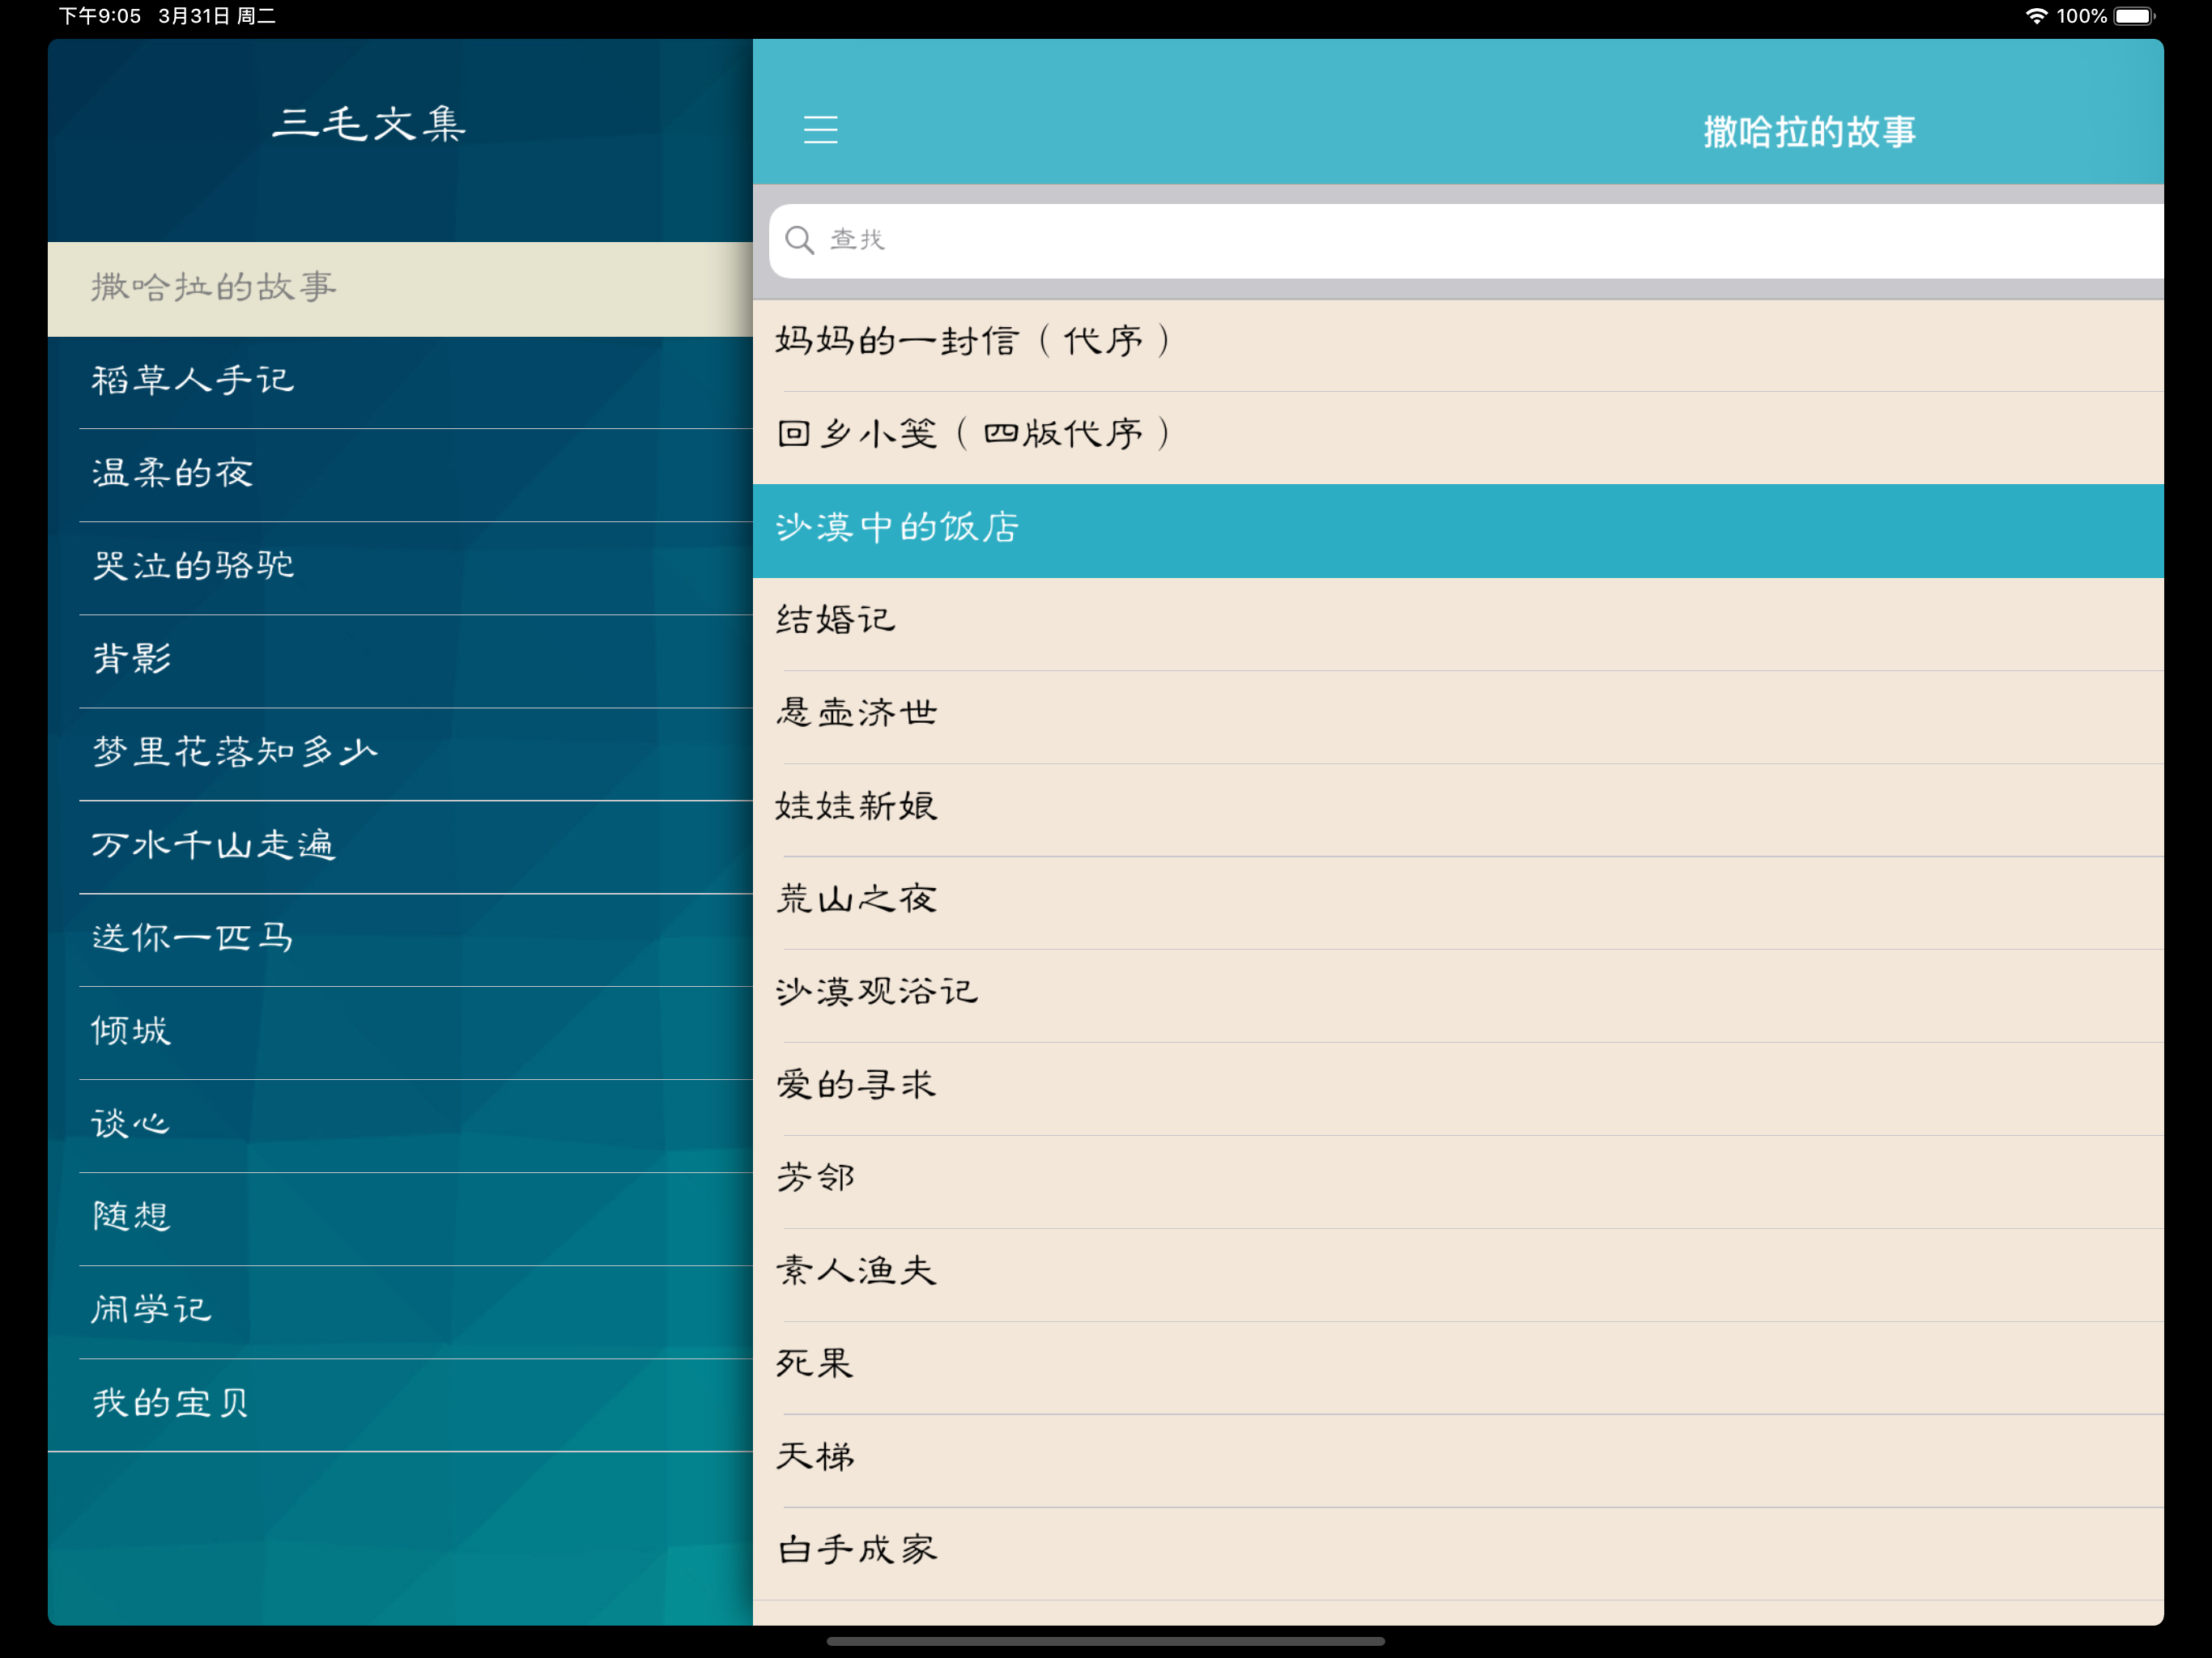Viewport: 2212px width, 1658px height.
Task: Open the book 万水千山走遍
Action: [400, 847]
